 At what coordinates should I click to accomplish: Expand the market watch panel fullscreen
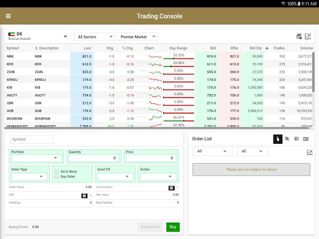click(x=308, y=37)
